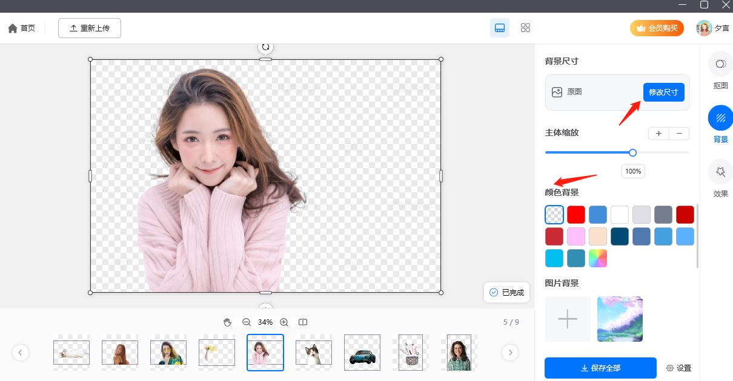Select the woman with sunglasses thumbnail
This screenshot has height=381, width=733.
pyautogui.click(x=168, y=352)
